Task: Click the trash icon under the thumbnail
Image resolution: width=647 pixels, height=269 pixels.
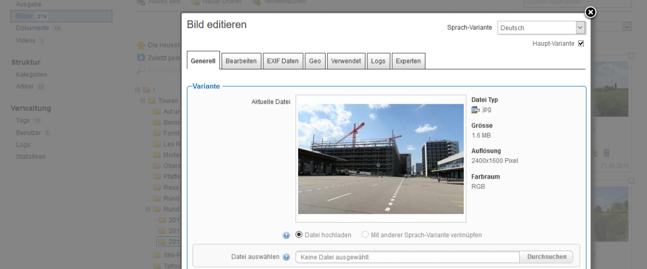Action: tap(606, 153)
